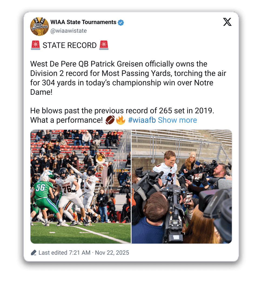
Task: Open the X logo icon
Action: coord(227,22)
